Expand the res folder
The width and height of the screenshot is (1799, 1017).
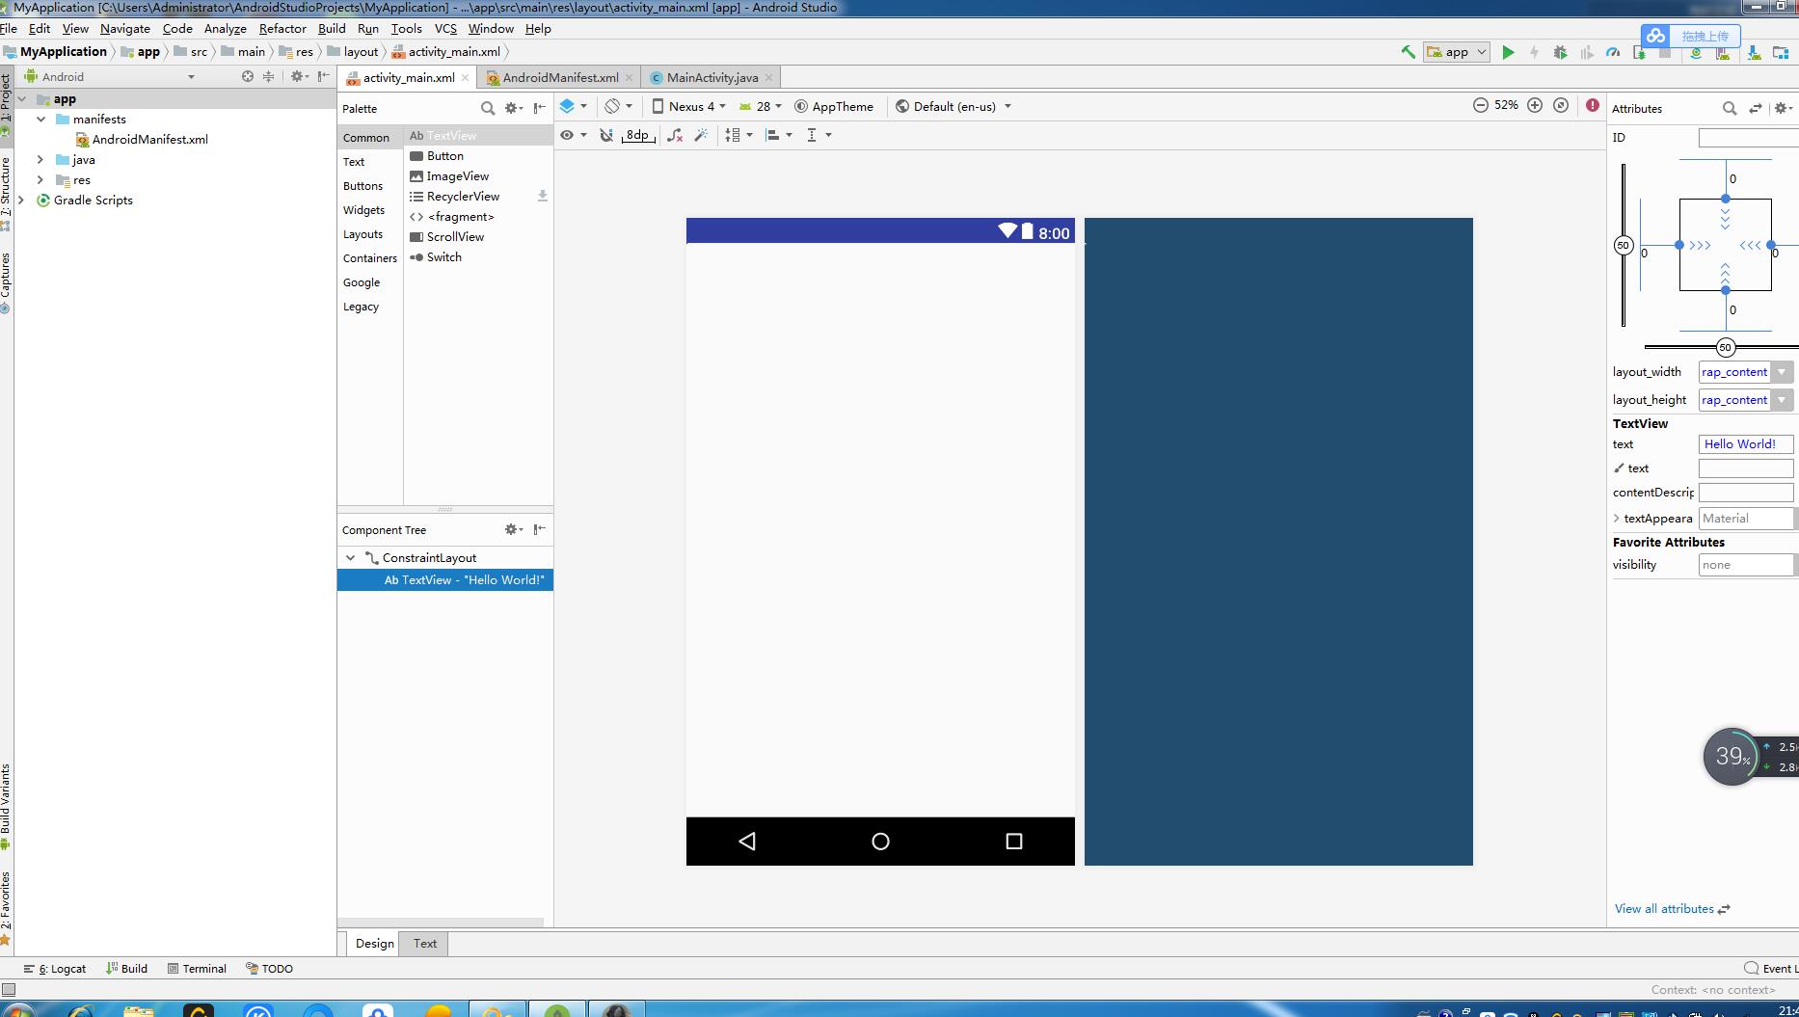point(40,179)
